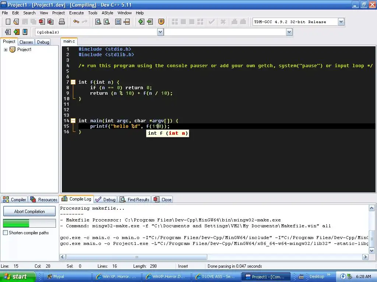This screenshot has height=282, width=377.
Task: Click line number 9 in editor gutter
Action: click(68, 93)
